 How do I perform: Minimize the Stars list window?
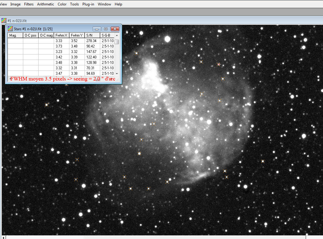click(97, 29)
